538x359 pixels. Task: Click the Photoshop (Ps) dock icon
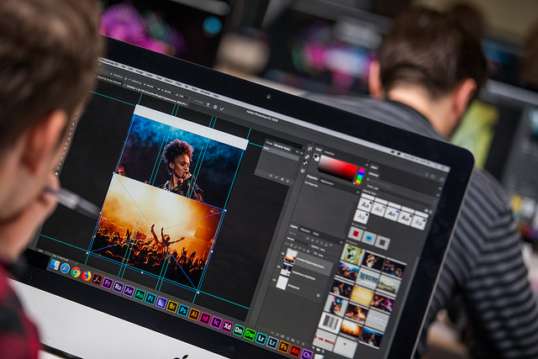(183, 310)
